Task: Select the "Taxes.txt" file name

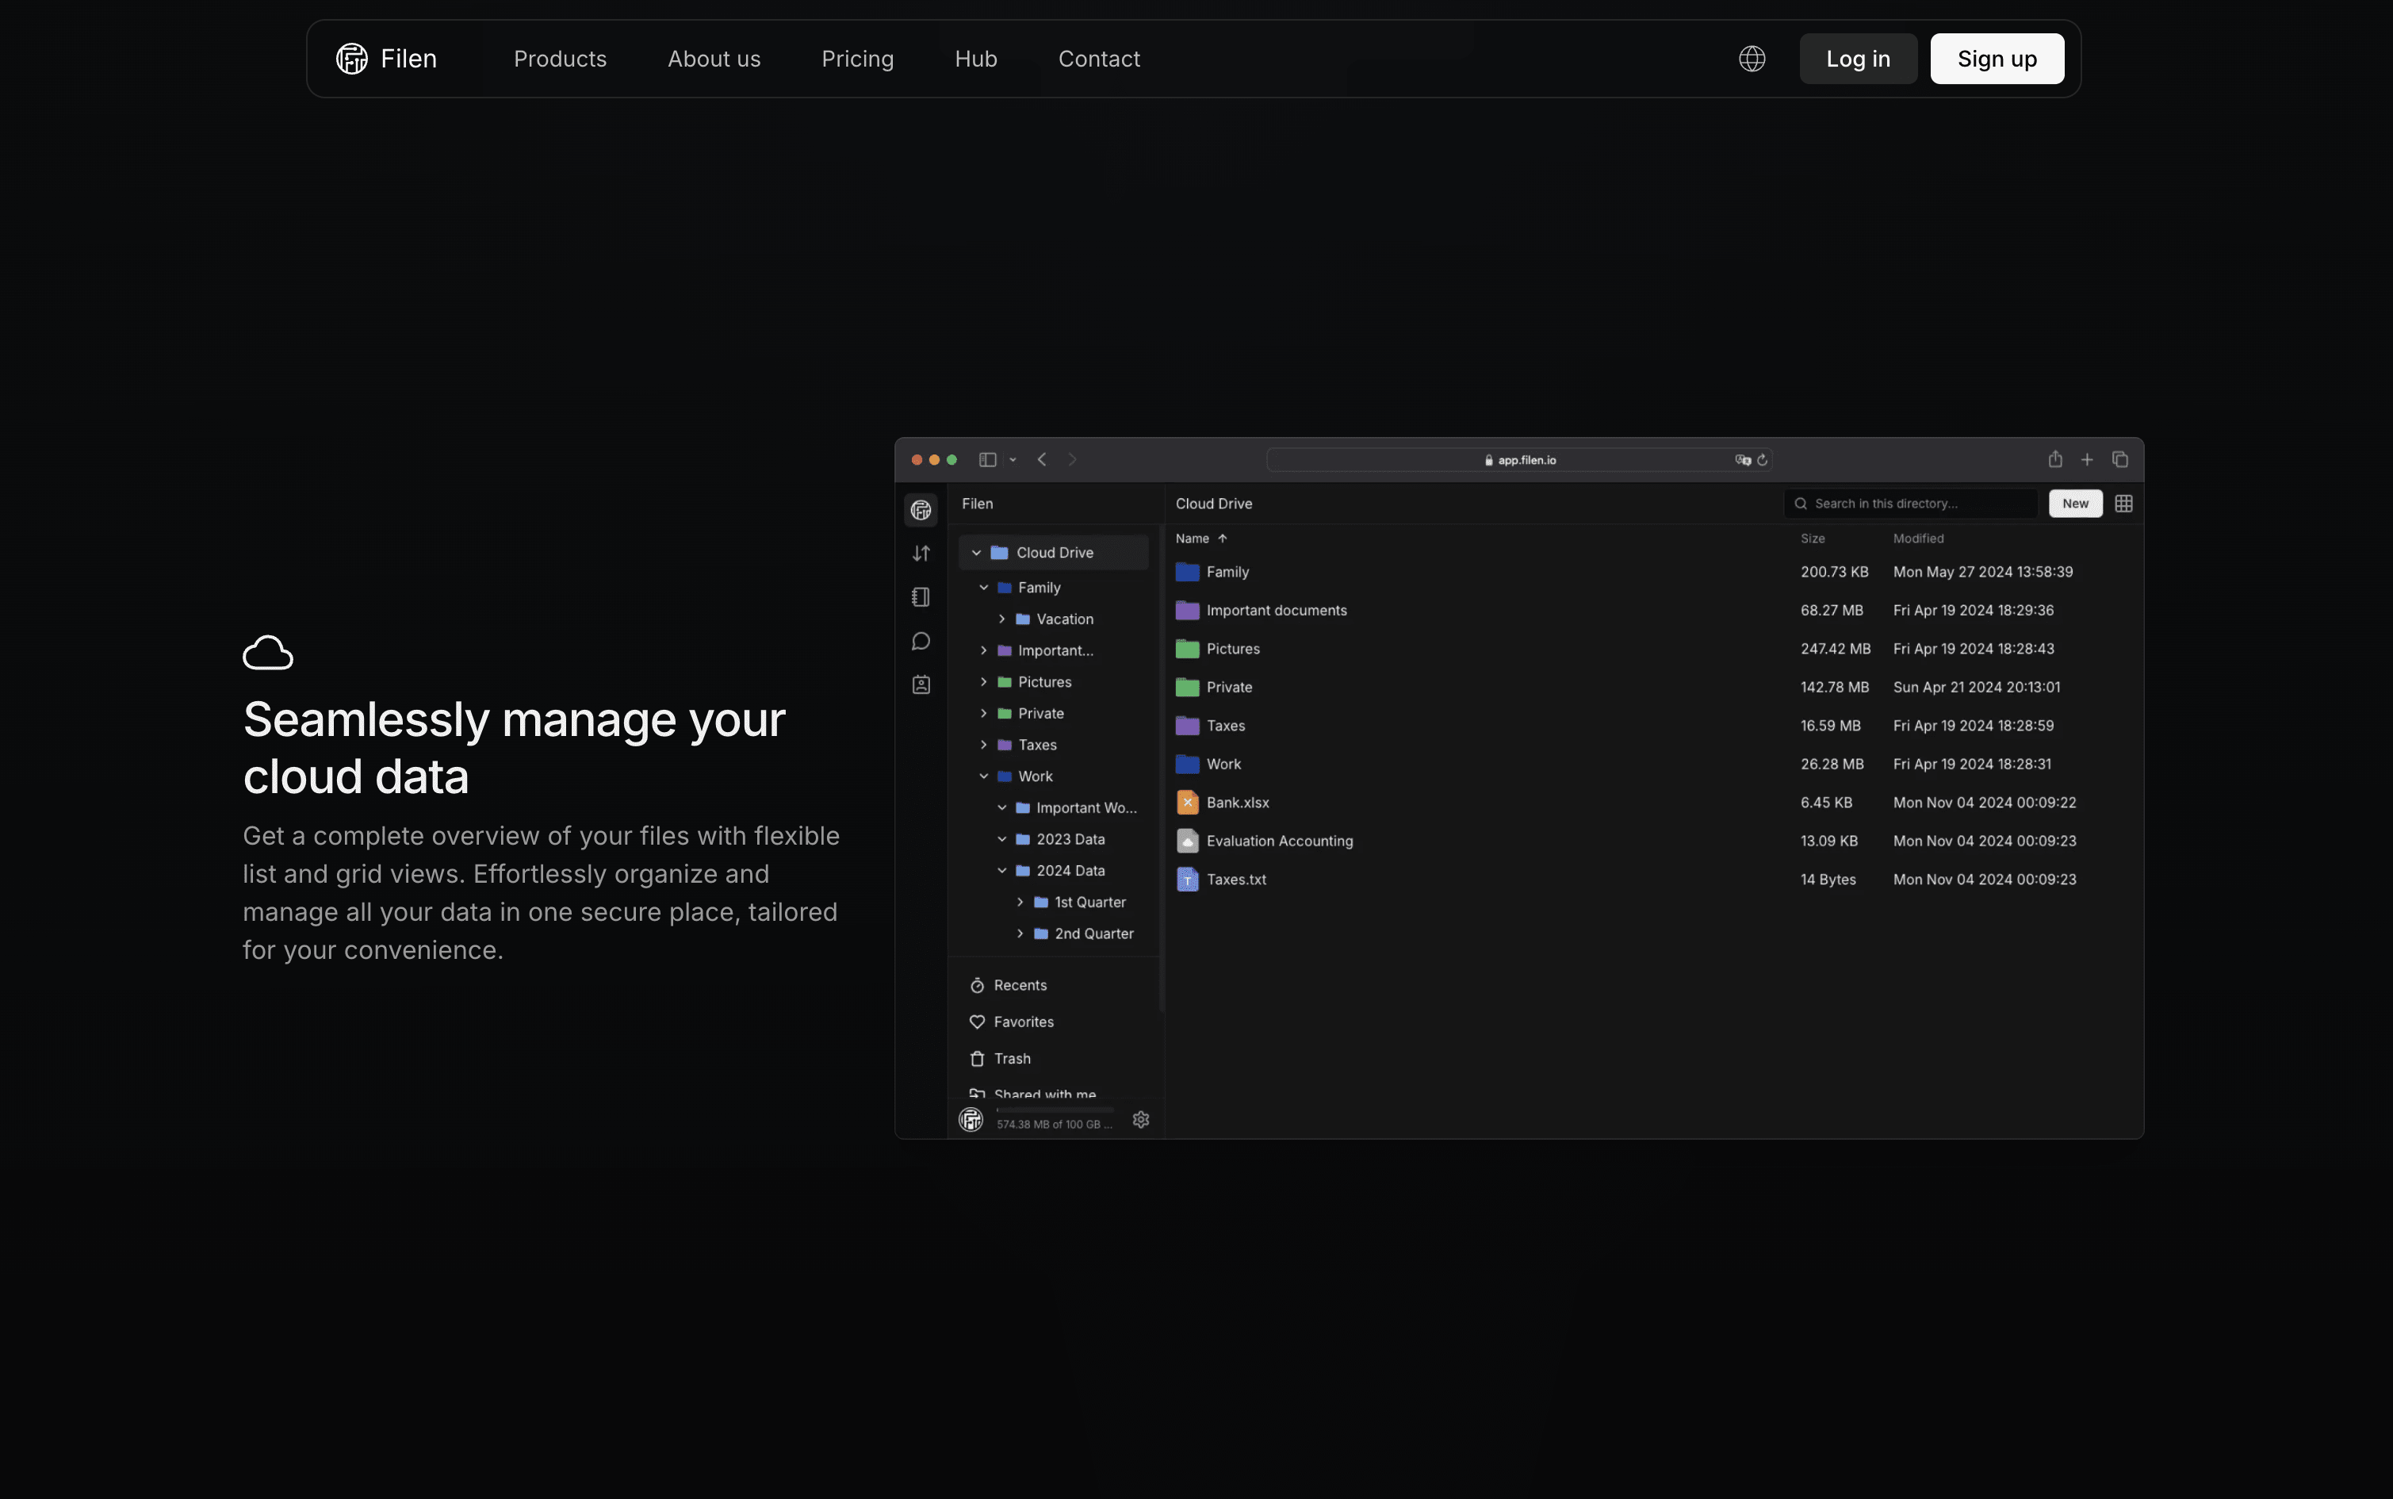Action: pos(1235,880)
